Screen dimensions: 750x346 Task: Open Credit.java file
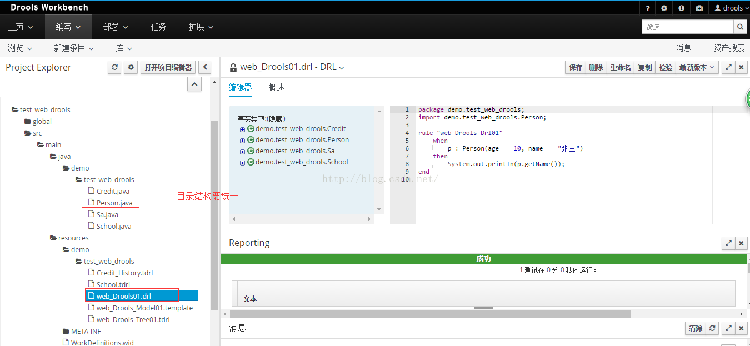109,191
